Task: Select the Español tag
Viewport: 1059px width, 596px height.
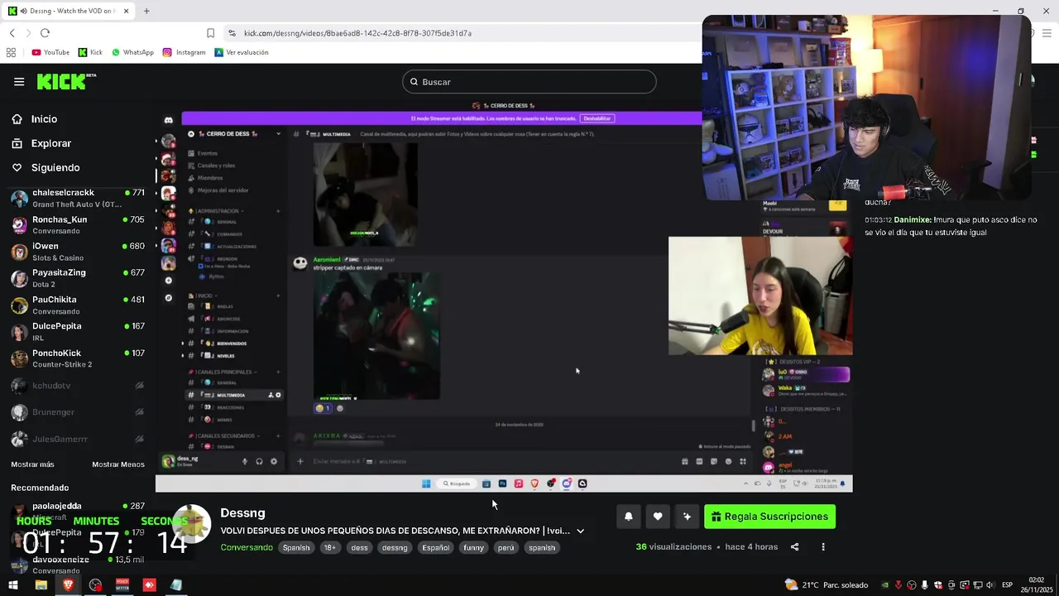Action: (435, 547)
